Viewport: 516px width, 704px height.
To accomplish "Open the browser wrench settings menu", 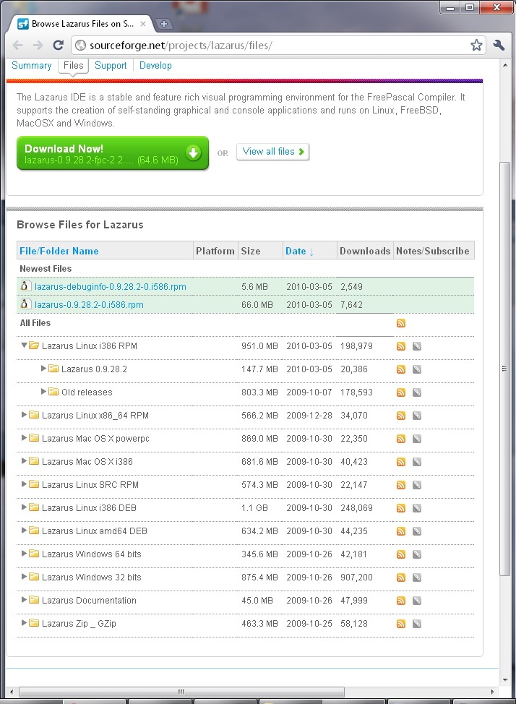I will (499, 45).
